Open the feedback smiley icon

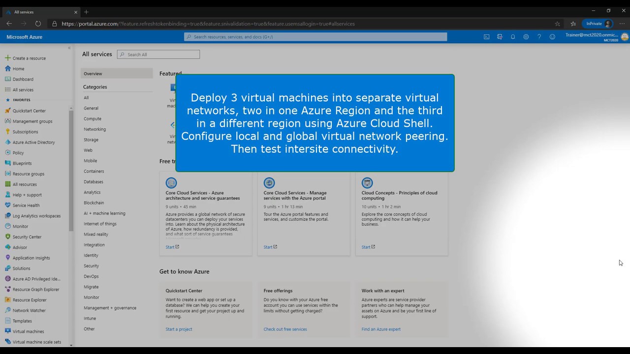click(x=552, y=37)
